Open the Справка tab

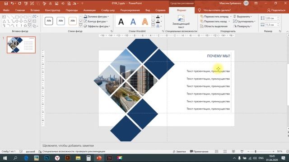160,10
